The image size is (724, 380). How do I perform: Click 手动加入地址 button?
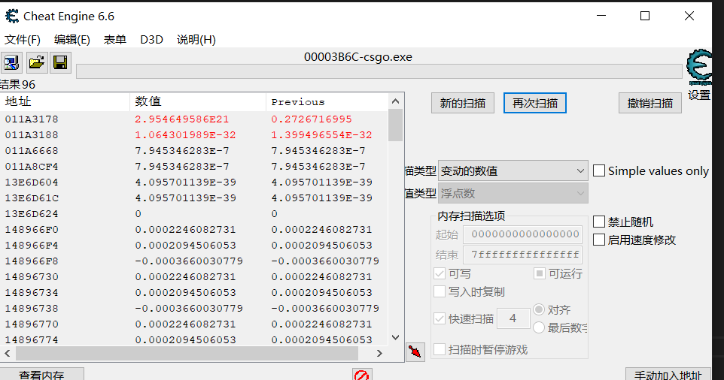(x=668, y=374)
